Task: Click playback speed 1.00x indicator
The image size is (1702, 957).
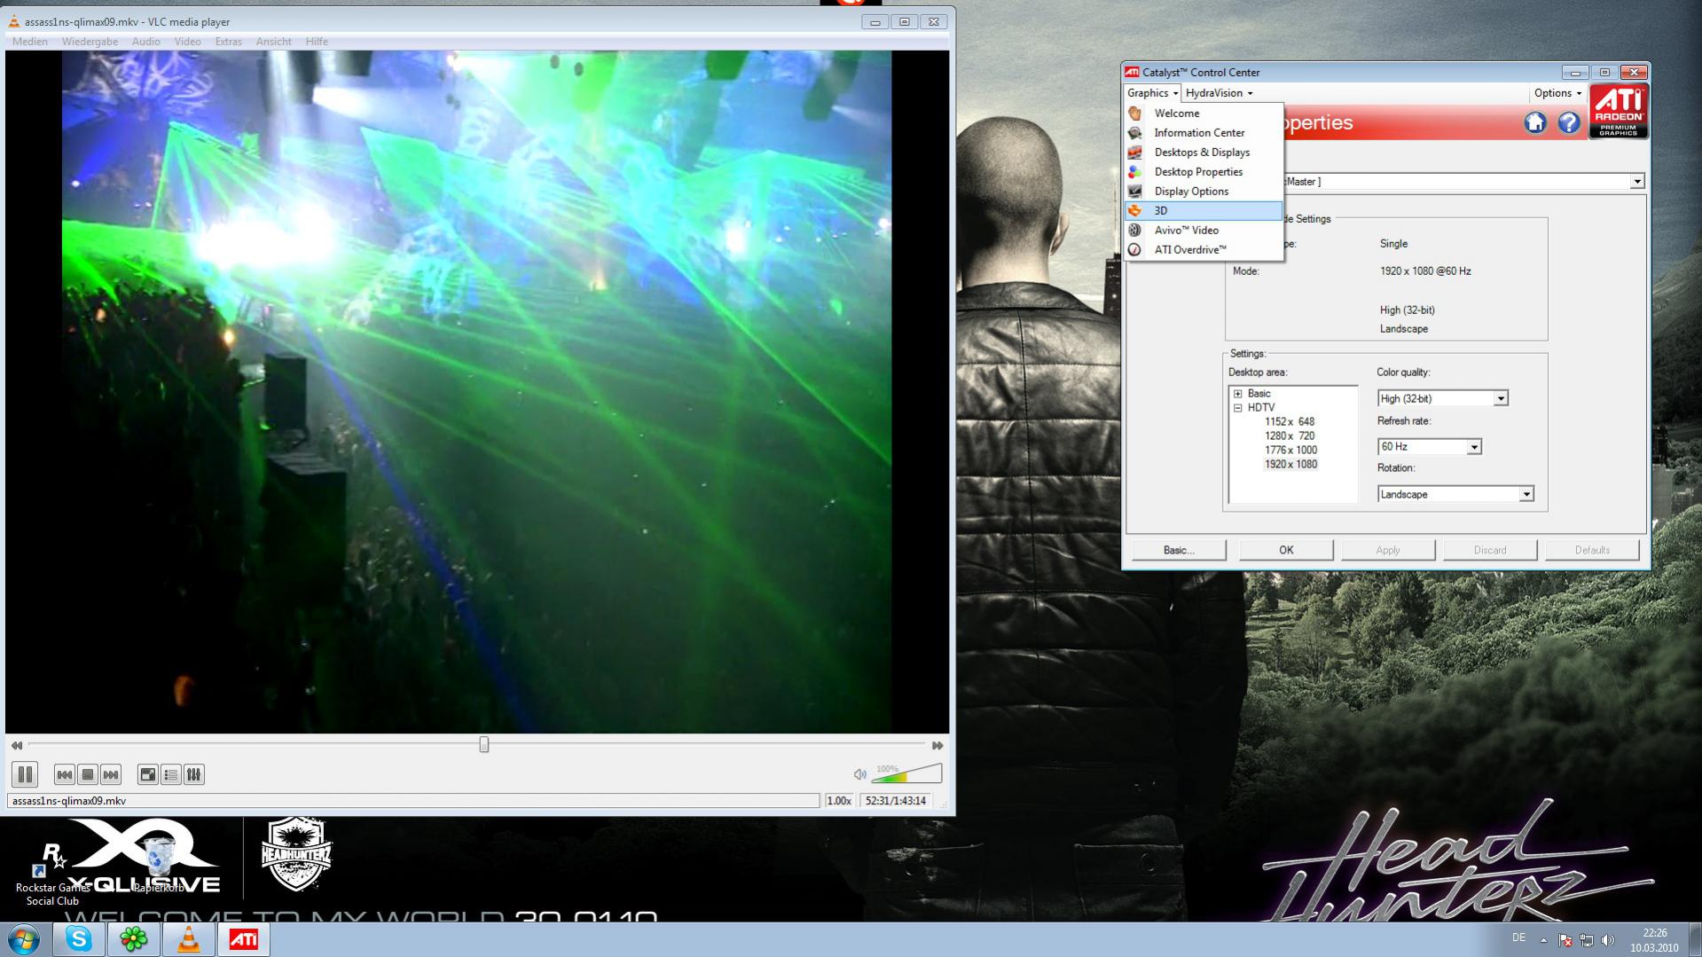Action: point(839,801)
